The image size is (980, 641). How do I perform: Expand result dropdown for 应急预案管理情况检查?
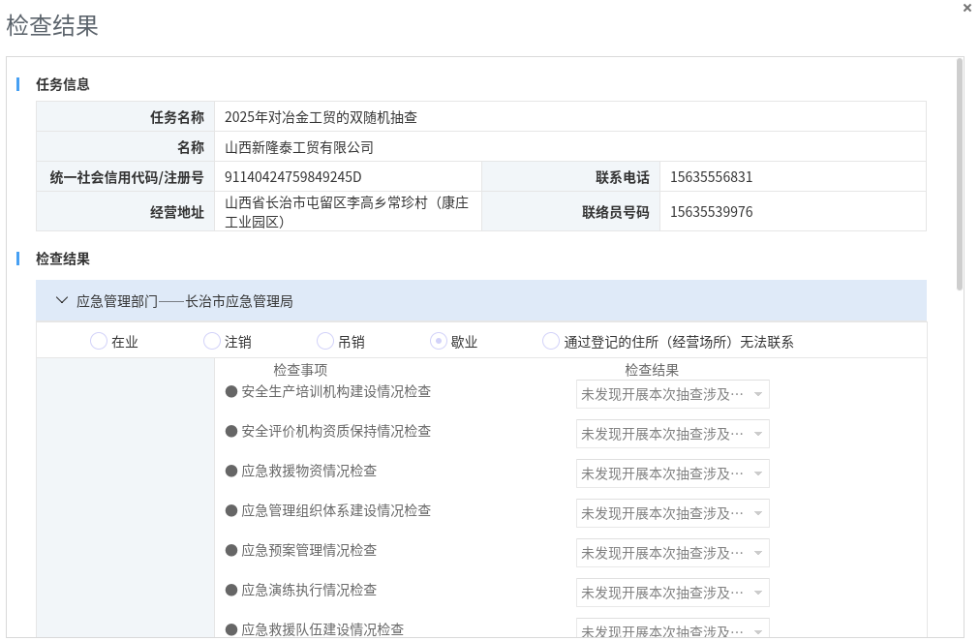(672, 553)
